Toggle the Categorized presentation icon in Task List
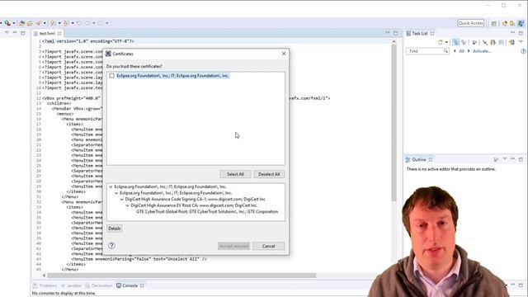528x297 pixels. point(455,42)
